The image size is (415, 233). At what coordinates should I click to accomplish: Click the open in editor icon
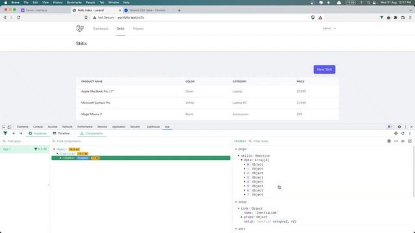pos(410,141)
